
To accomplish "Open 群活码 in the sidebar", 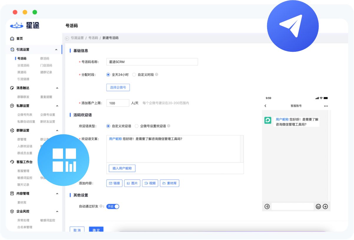I will (x=45, y=59).
